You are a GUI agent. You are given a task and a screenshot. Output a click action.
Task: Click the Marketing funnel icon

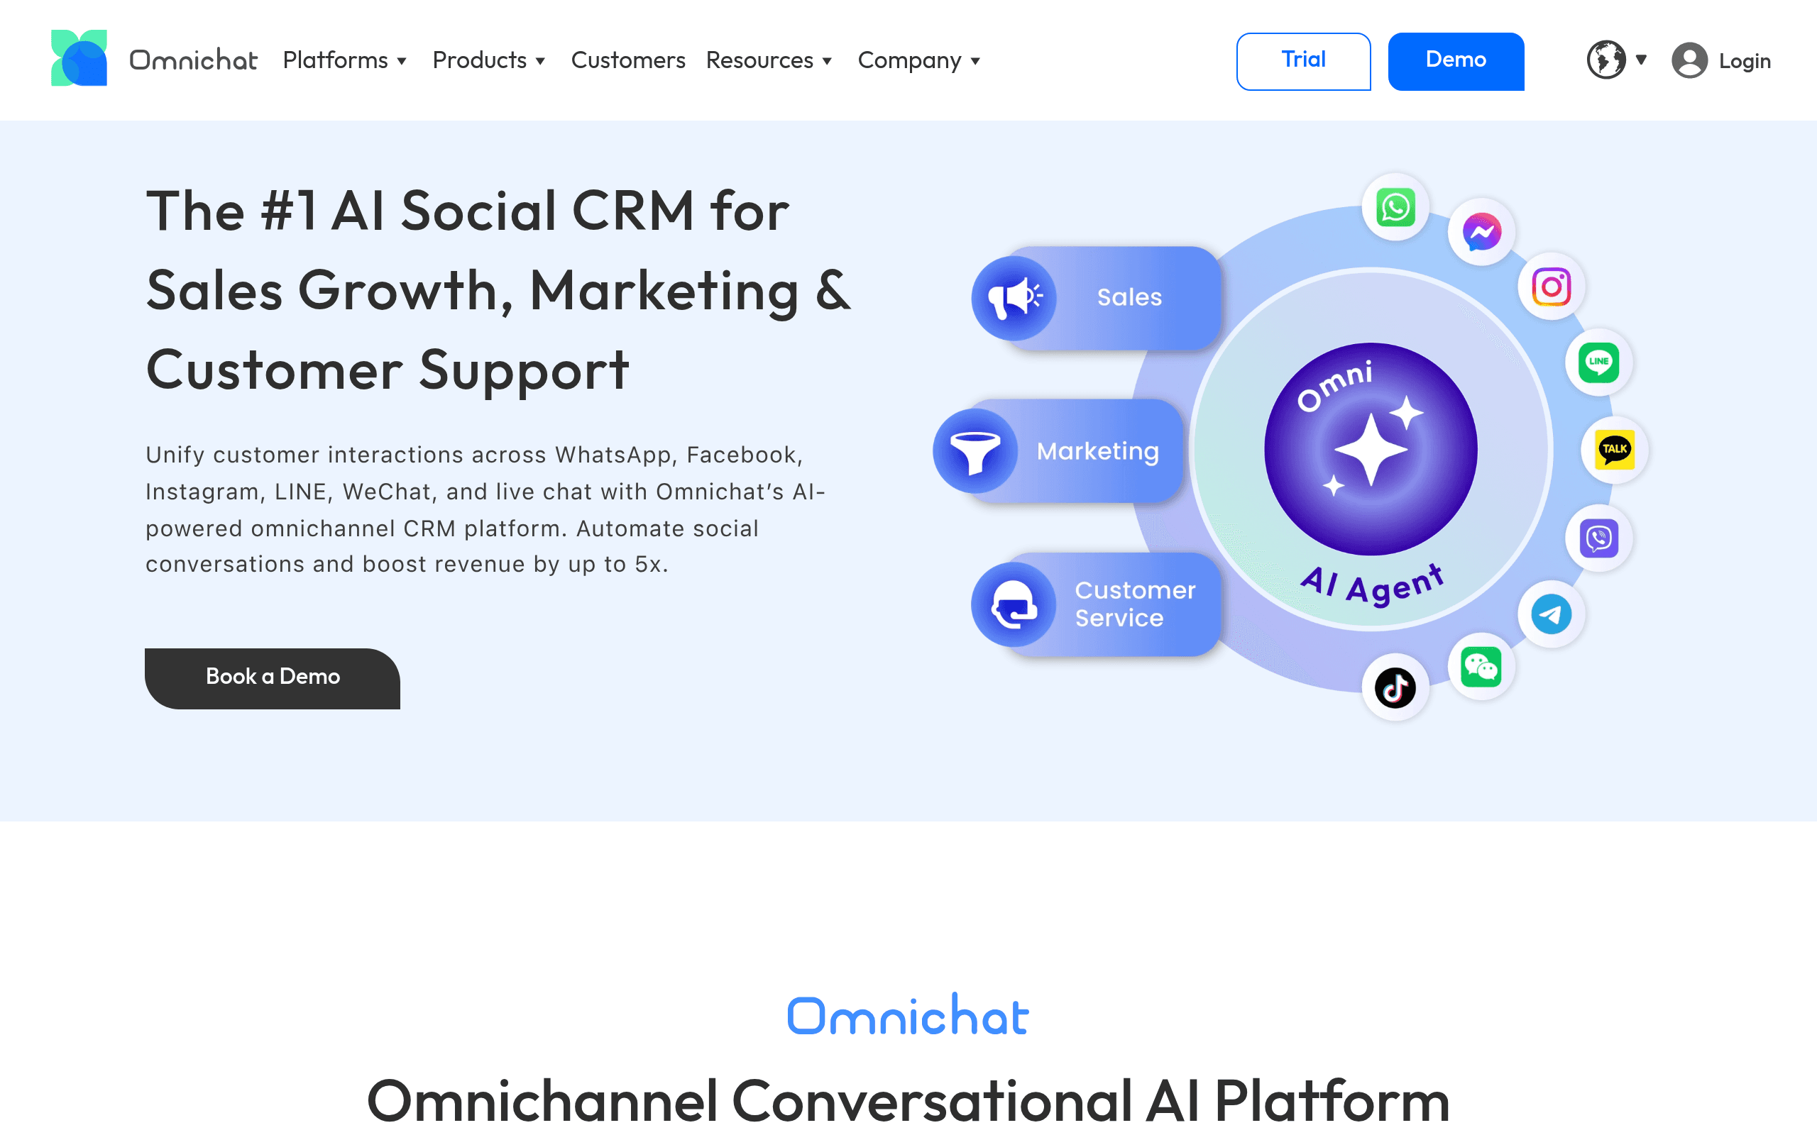975,451
